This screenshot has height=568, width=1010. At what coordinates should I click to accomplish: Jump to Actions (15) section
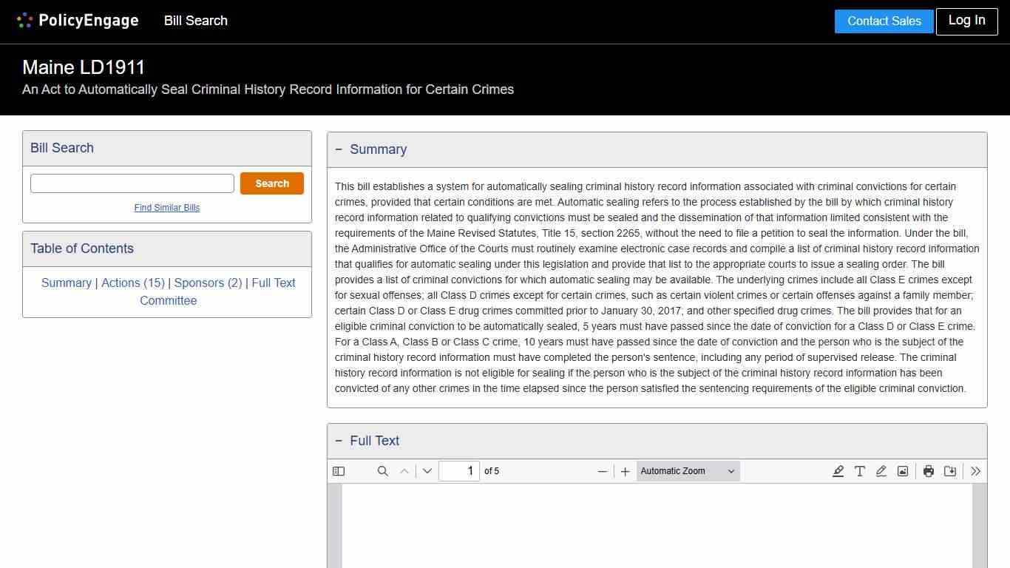(133, 283)
